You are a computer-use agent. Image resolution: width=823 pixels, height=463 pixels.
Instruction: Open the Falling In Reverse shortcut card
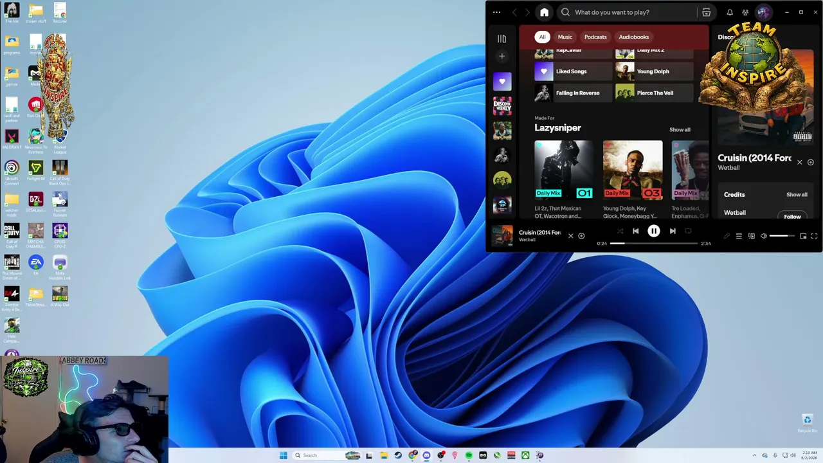pyautogui.click(x=573, y=93)
